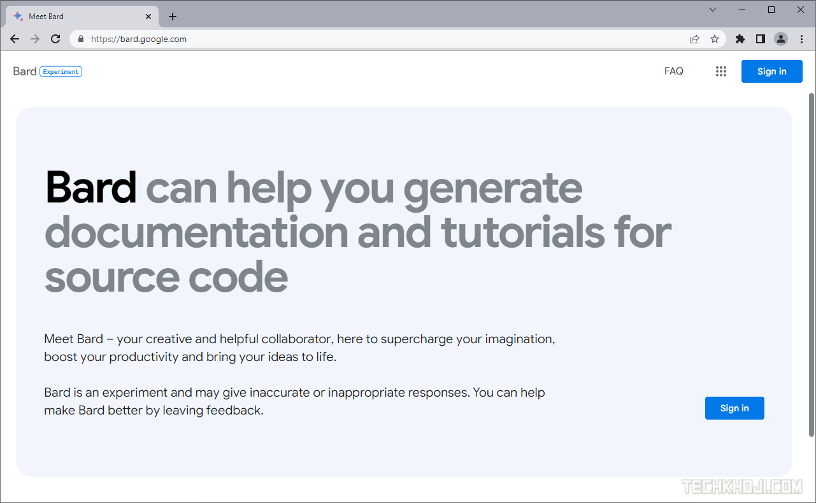This screenshot has height=503, width=816.
Task: Minimize the browser window
Action: click(743, 10)
